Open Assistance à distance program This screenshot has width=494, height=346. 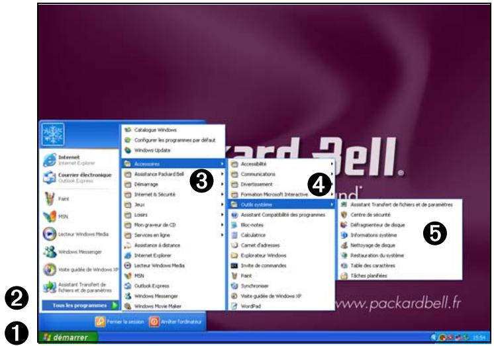pos(173,245)
